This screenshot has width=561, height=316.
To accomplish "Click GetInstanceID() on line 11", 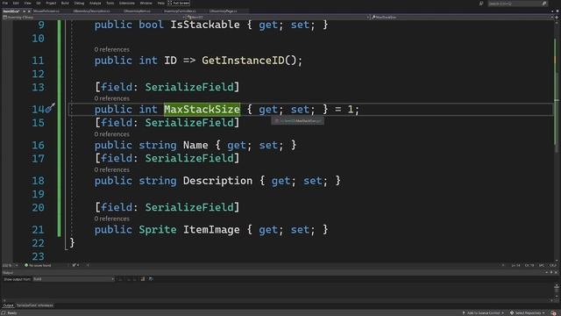I will pos(249,61).
